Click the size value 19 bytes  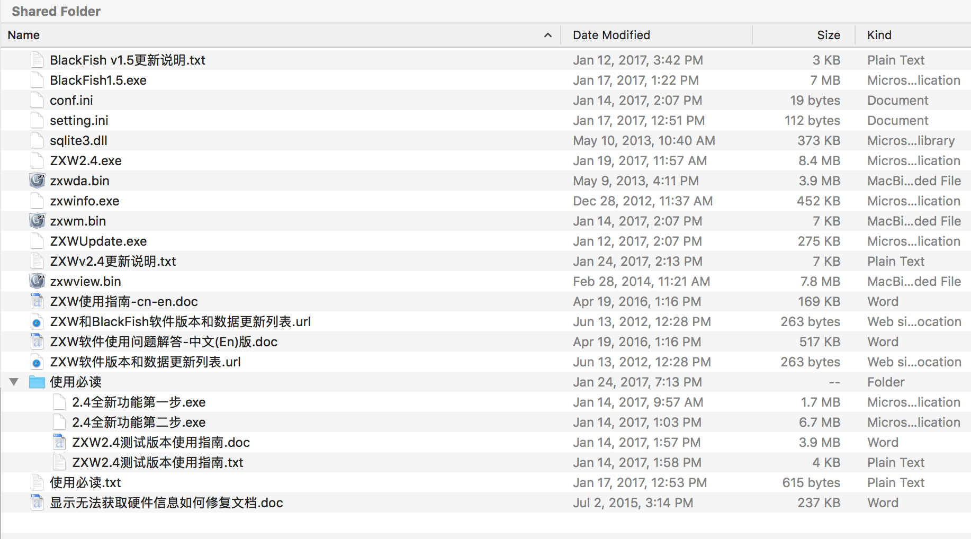coord(815,100)
